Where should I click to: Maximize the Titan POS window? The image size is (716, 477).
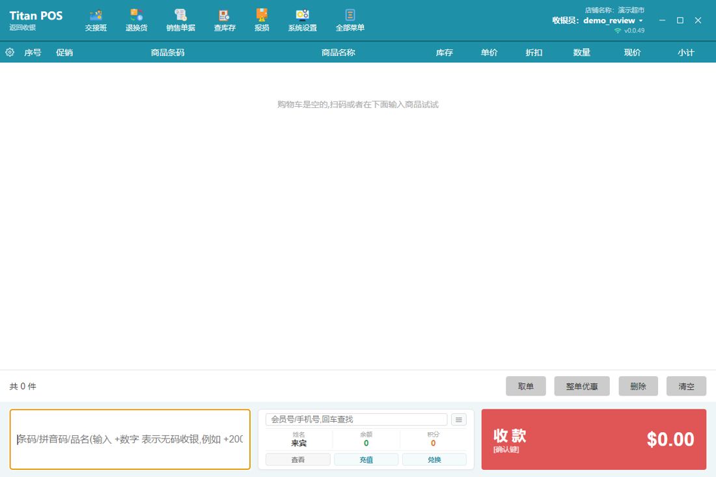coord(680,21)
